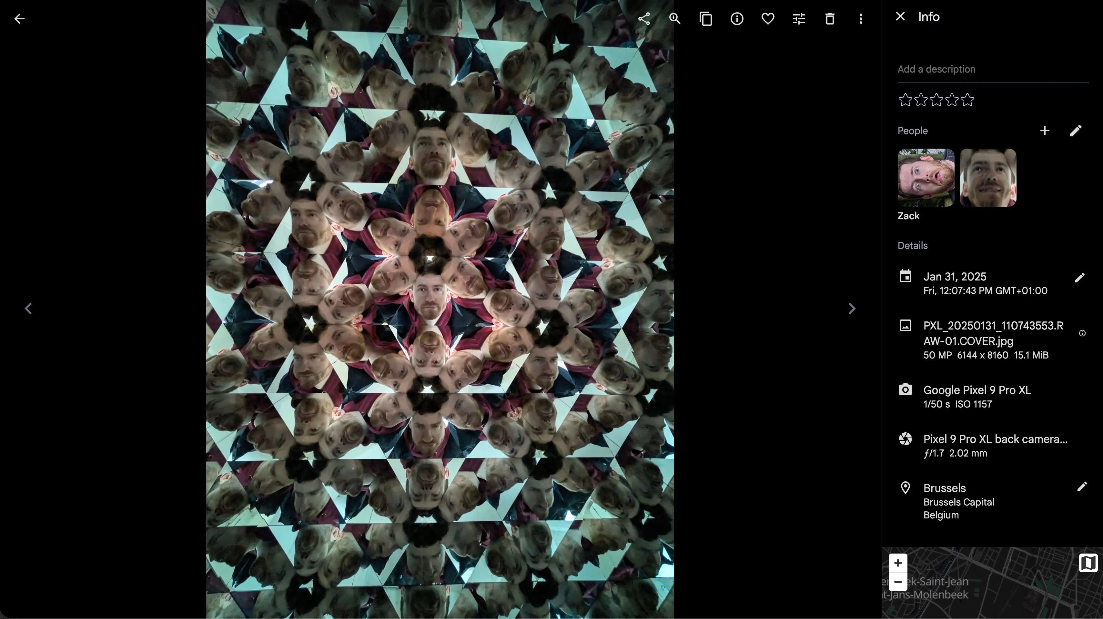Open Zack's face thumbnail

tap(926, 178)
